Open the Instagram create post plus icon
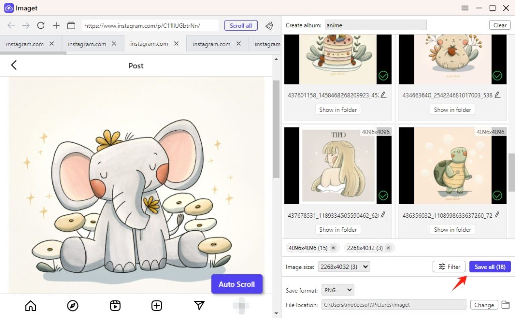515x318 pixels. pos(156,305)
